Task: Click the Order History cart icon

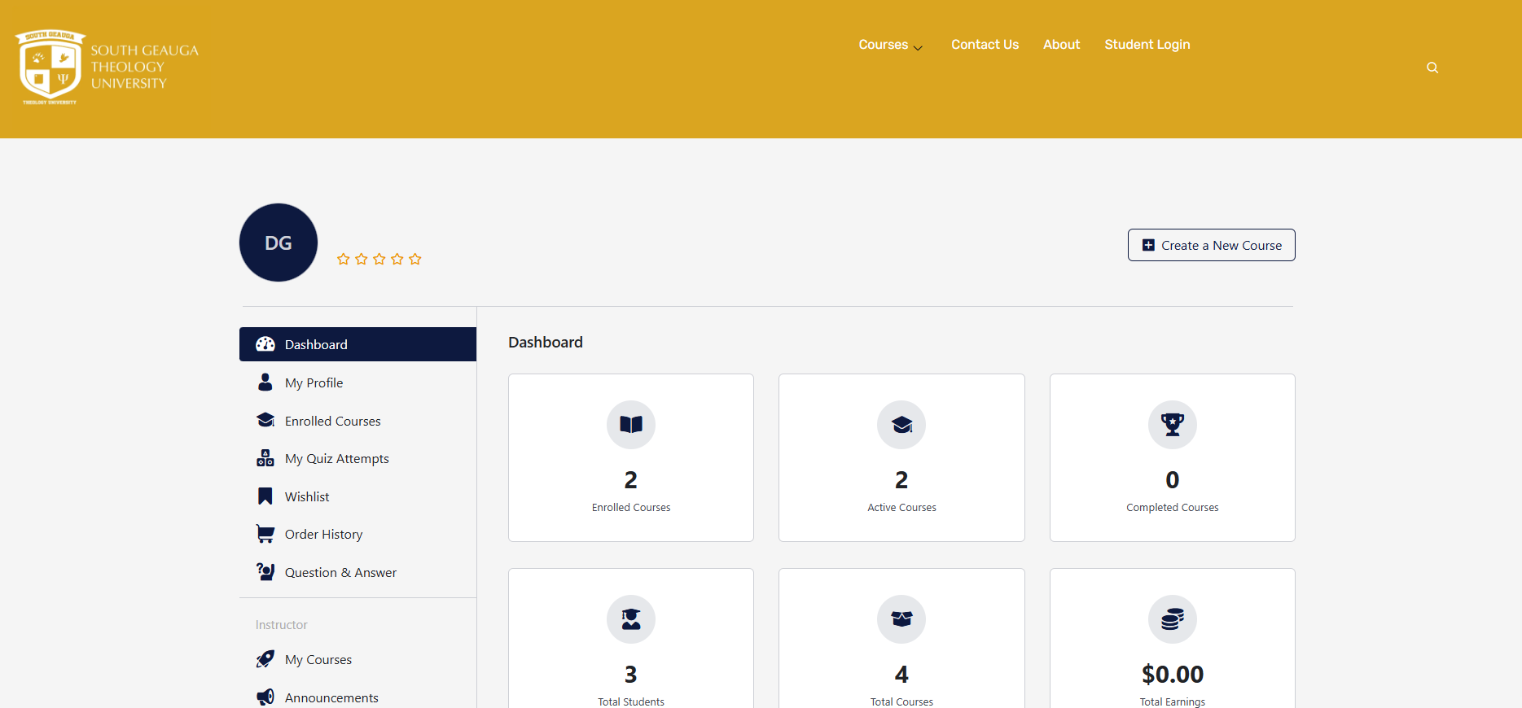Action: (265, 534)
